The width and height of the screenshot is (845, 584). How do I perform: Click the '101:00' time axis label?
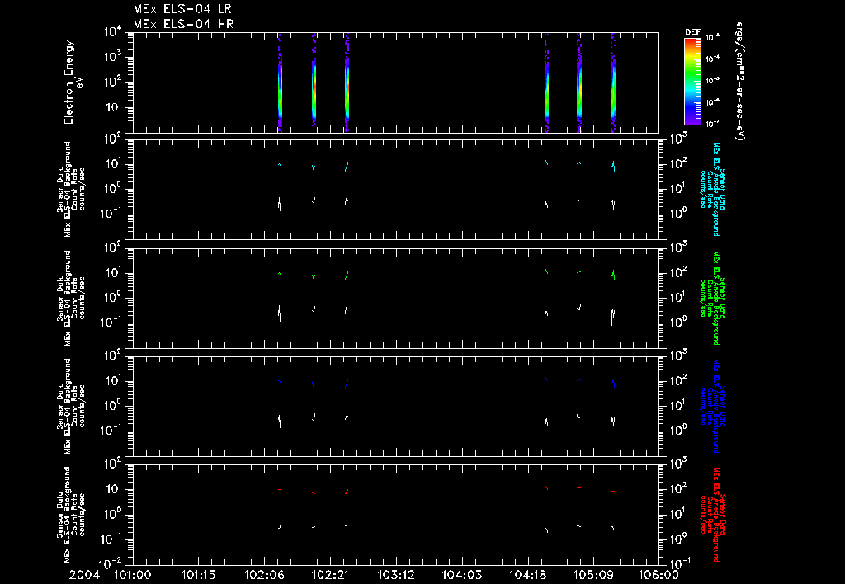pos(133,575)
